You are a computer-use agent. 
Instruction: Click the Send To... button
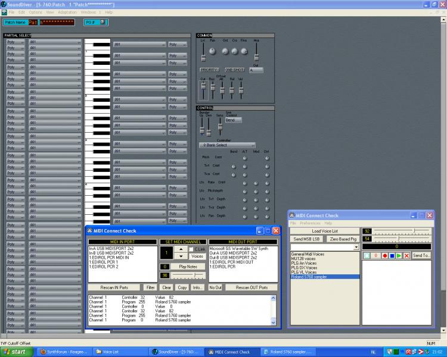click(421, 256)
